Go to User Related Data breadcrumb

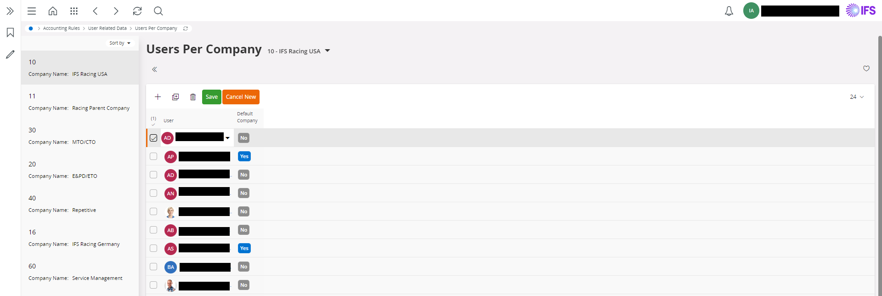(107, 28)
